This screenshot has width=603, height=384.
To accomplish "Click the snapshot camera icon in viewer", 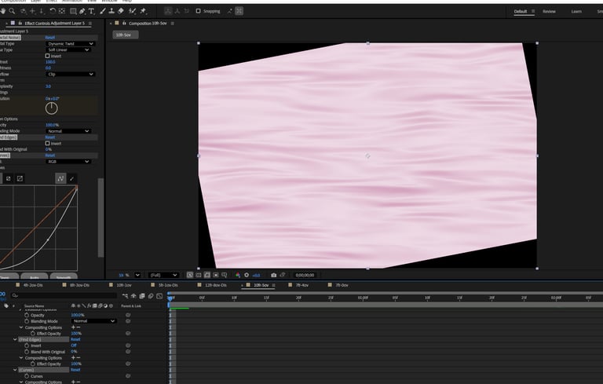I will click(273, 275).
